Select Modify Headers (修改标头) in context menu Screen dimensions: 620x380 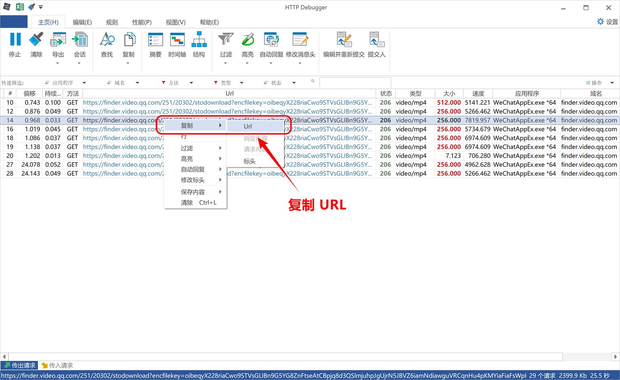195,180
